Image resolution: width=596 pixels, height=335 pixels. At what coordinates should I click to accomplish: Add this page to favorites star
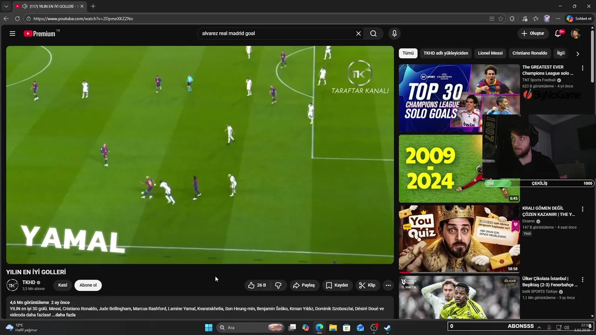pos(501,19)
